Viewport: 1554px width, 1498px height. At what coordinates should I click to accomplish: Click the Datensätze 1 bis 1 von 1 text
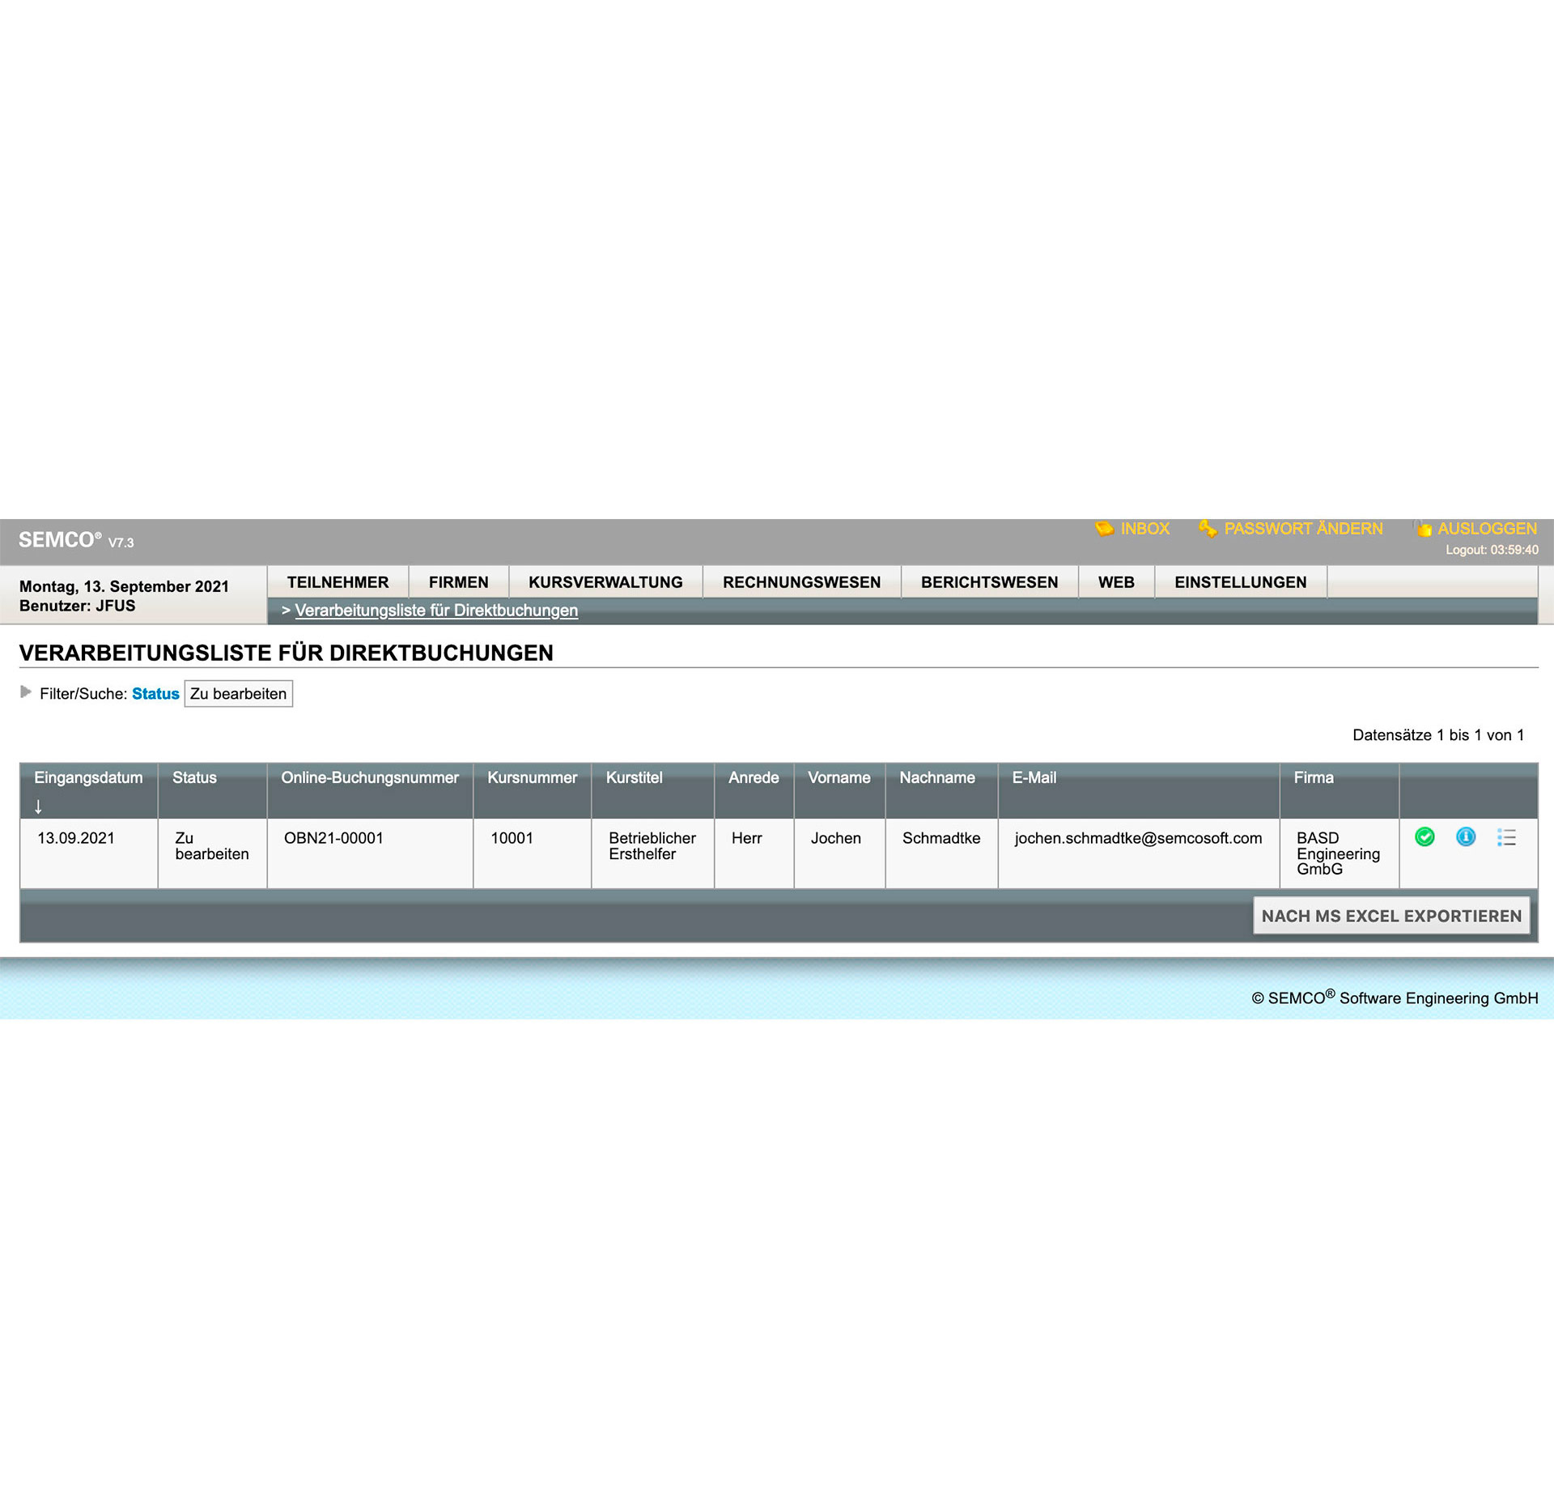tap(1438, 735)
